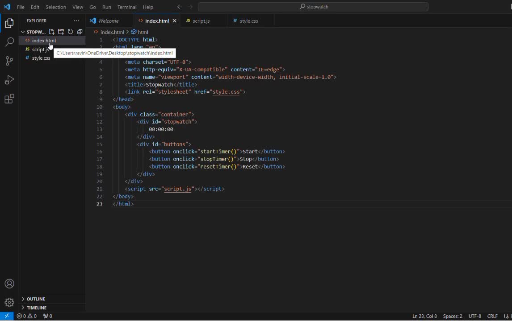Viewport: 512px width, 321px height.
Task: Refresh the Explorer file list
Action: pos(71,32)
